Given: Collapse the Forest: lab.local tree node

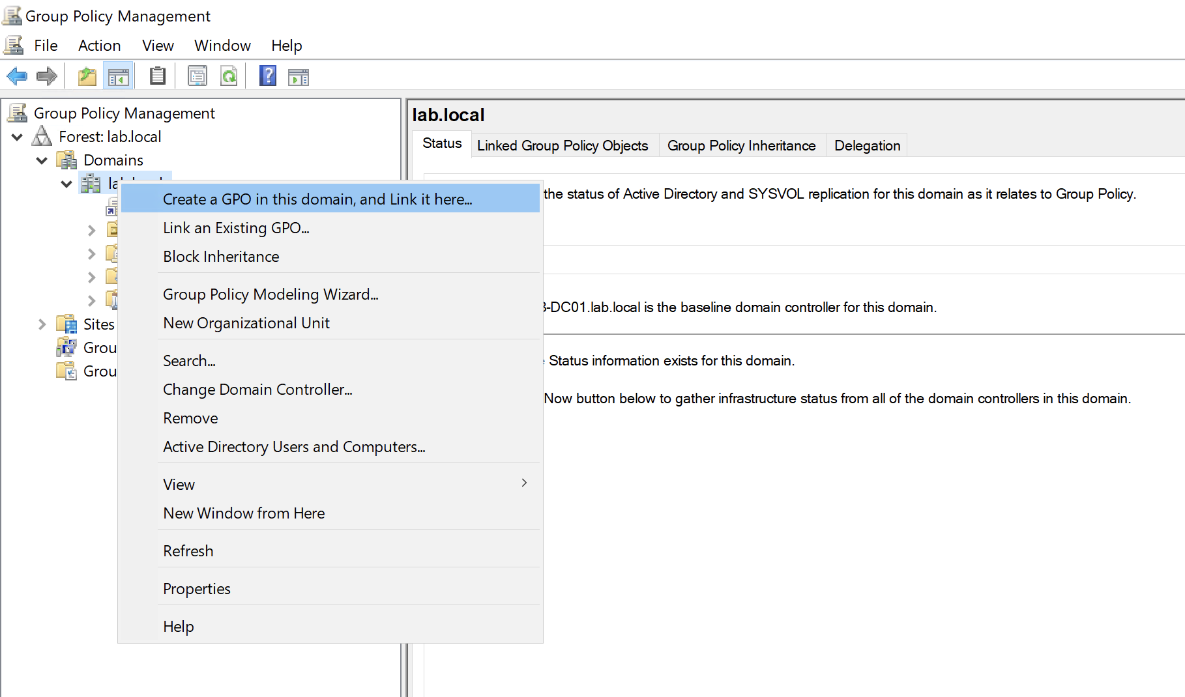Looking at the screenshot, I should 18,137.
